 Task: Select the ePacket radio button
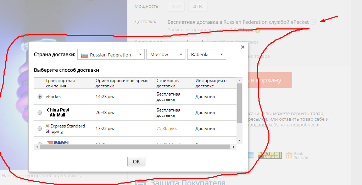click(40, 97)
